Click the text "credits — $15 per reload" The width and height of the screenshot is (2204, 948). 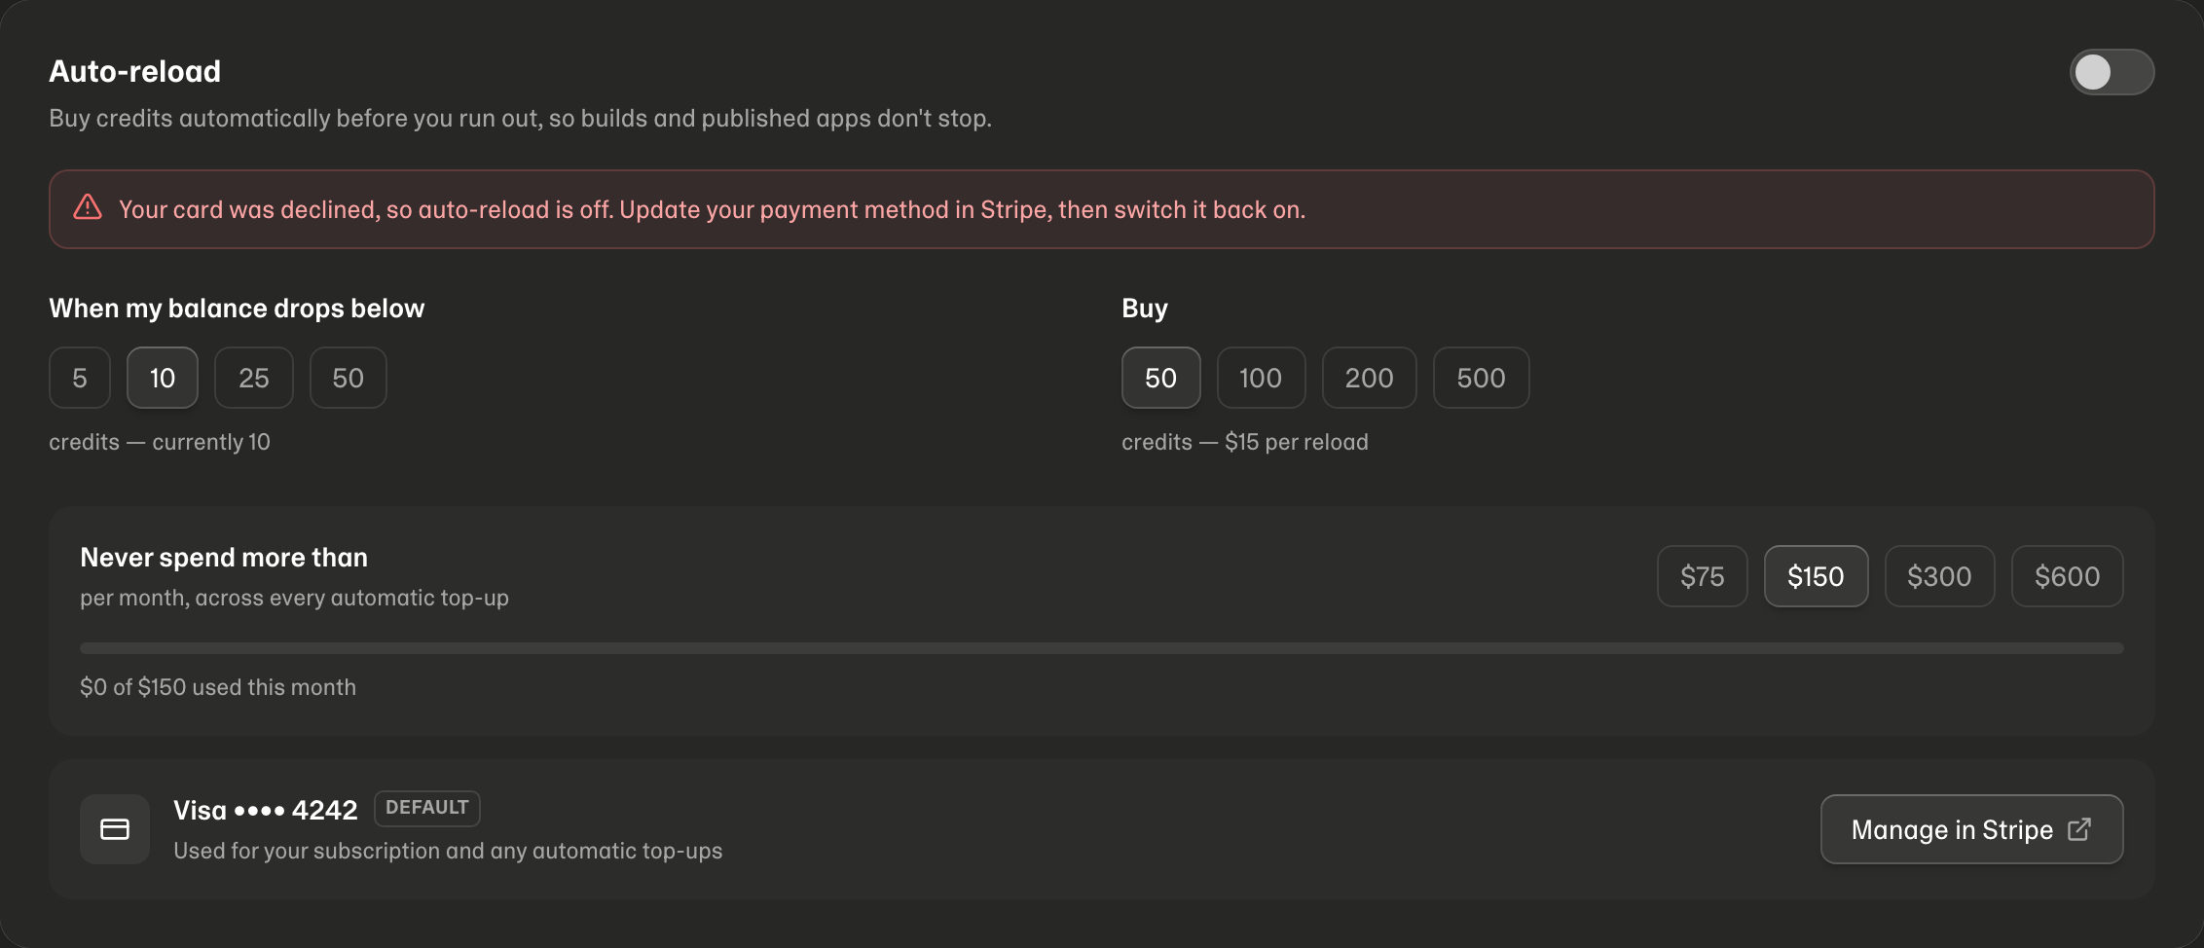pyautogui.click(x=1245, y=442)
